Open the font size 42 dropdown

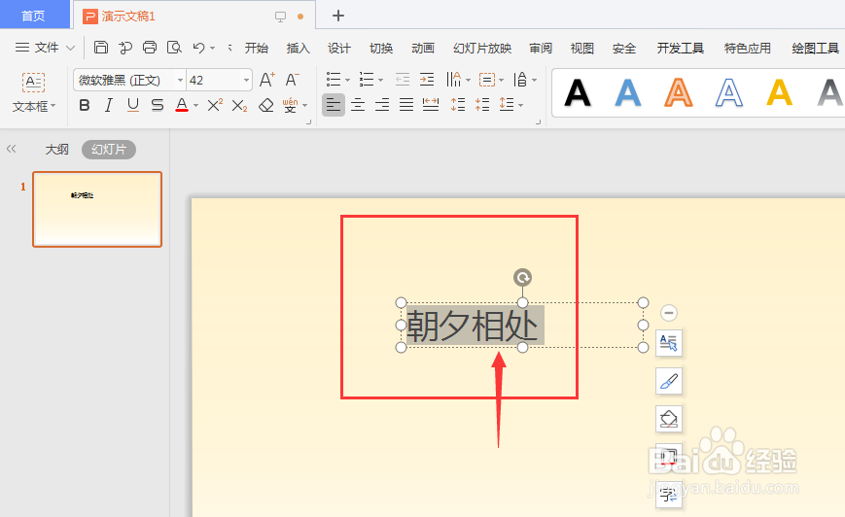246,81
